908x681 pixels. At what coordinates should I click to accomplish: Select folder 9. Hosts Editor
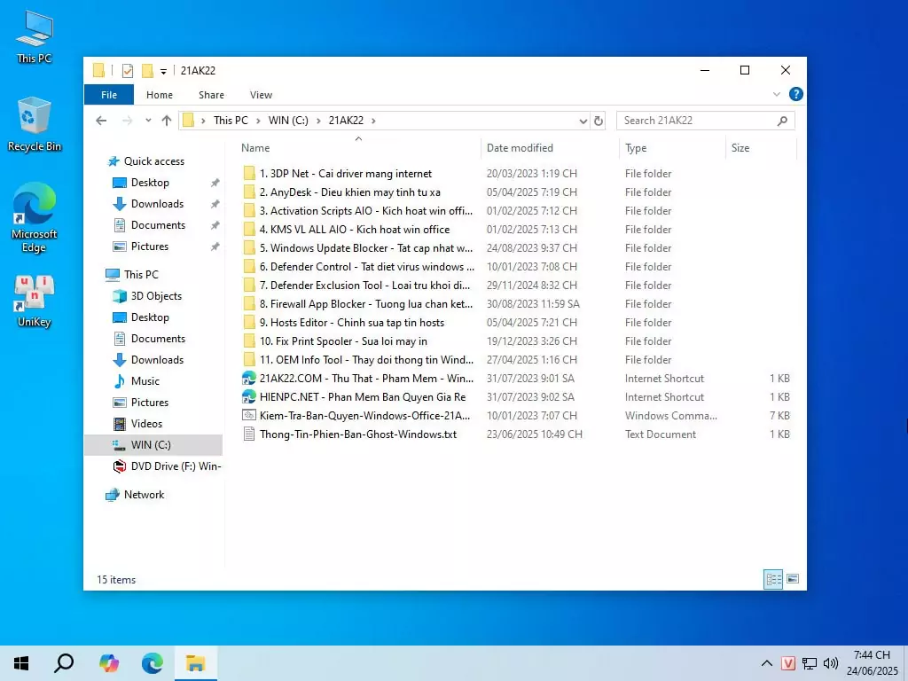tap(351, 323)
